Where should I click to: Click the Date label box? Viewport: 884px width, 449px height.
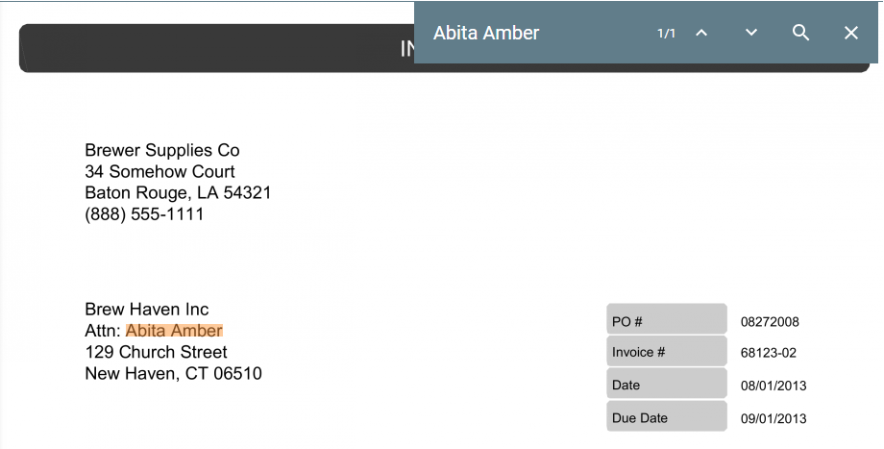pos(666,385)
